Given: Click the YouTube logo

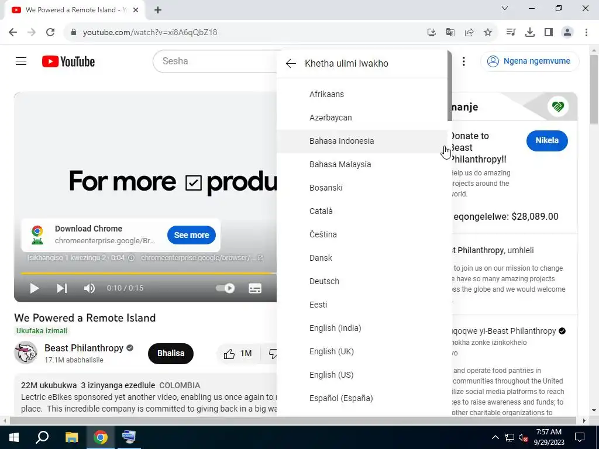Looking at the screenshot, I should pos(68,61).
